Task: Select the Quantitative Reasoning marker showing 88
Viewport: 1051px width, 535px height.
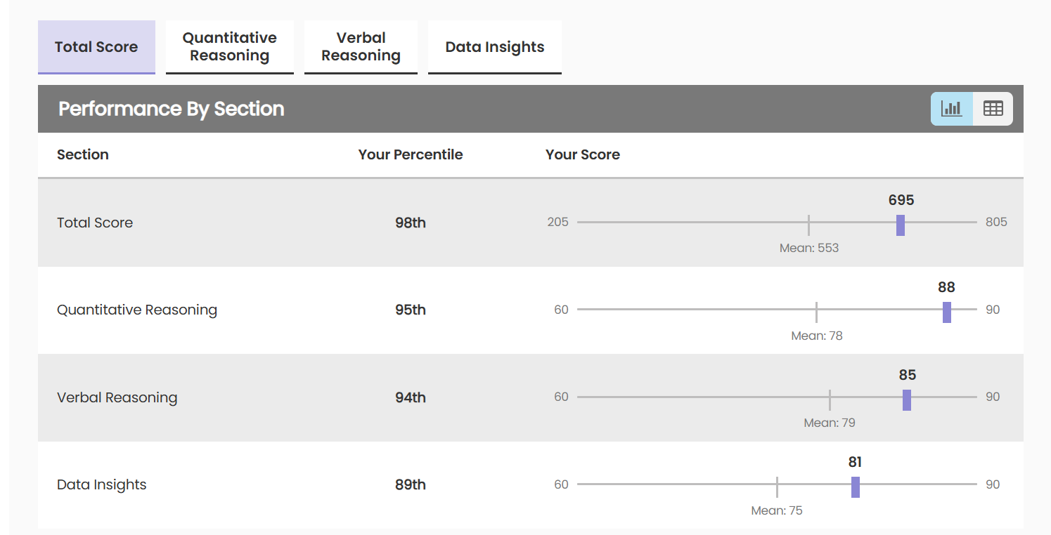Action: point(946,312)
